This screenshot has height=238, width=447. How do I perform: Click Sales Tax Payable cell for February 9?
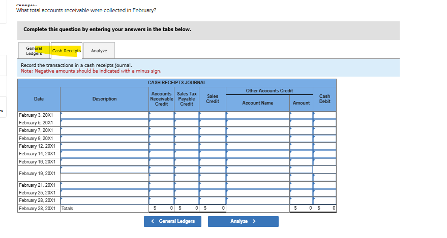[187, 139]
